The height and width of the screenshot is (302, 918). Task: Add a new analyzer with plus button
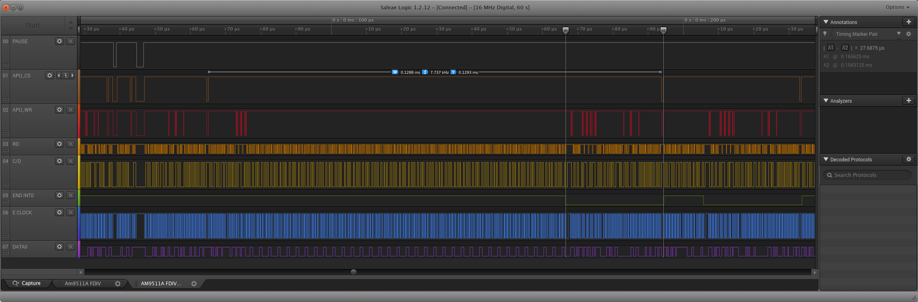pos(908,101)
